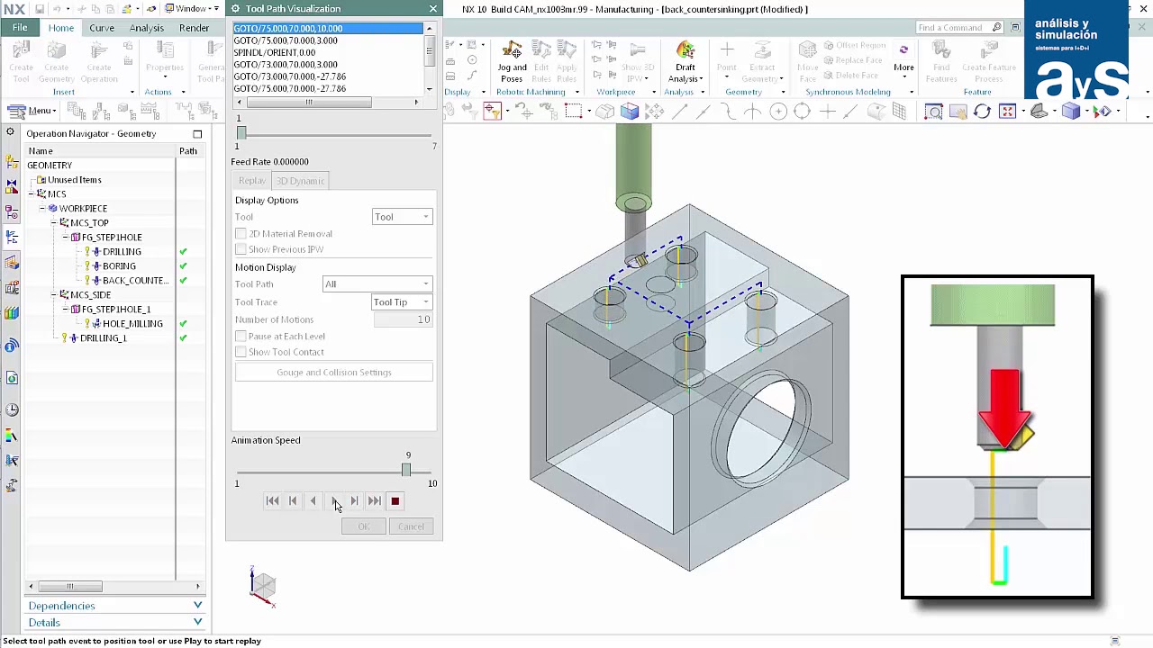Viewport: 1153px width, 648px height.
Task: Click the Jog and Poses robot icon
Action: pyautogui.click(x=512, y=50)
